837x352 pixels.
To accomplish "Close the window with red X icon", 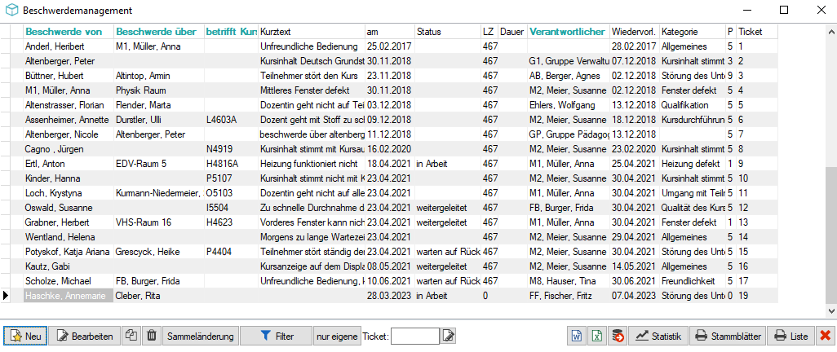I will click(x=826, y=336).
